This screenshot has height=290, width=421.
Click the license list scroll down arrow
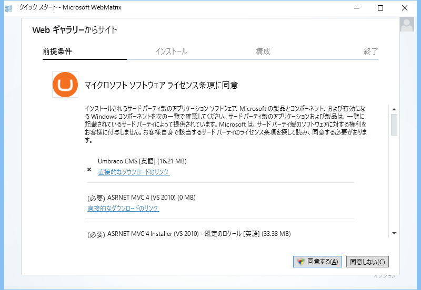coord(394,233)
